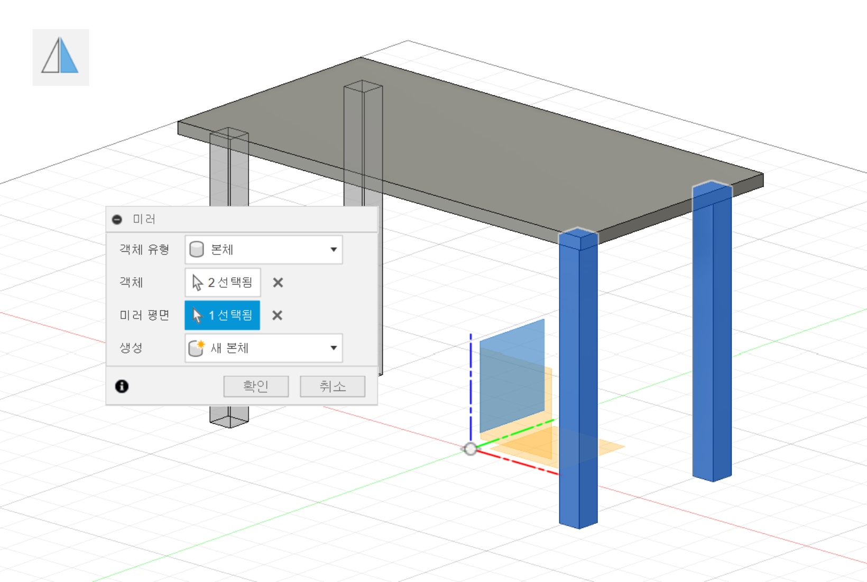The height and width of the screenshot is (582, 867).
Task: Select the blue vertical mirror plane
Action: [x=512, y=376]
